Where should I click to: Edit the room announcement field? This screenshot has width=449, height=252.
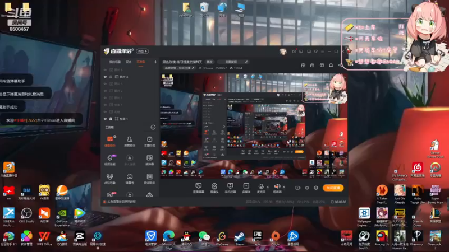pyautogui.click(x=233, y=62)
